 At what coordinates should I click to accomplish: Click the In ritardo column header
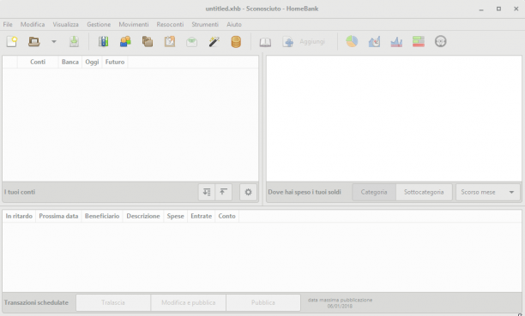[19, 216]
